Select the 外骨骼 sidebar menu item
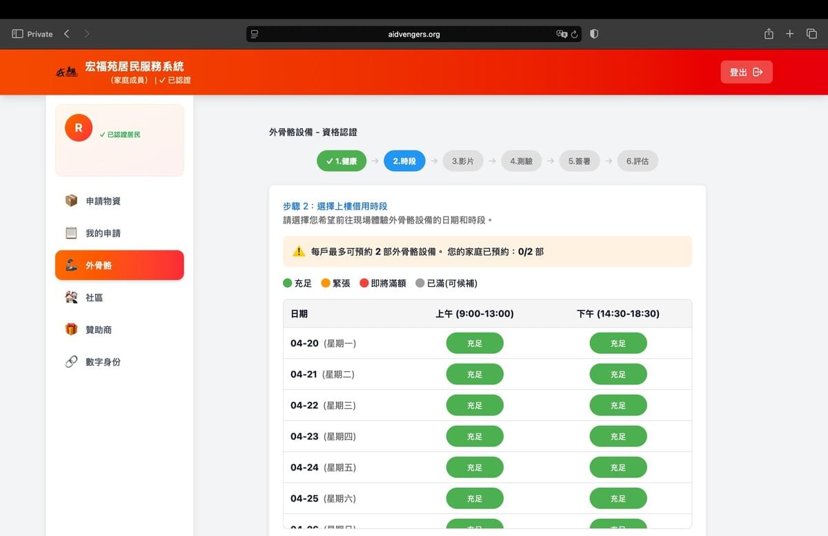 (119, 265)
